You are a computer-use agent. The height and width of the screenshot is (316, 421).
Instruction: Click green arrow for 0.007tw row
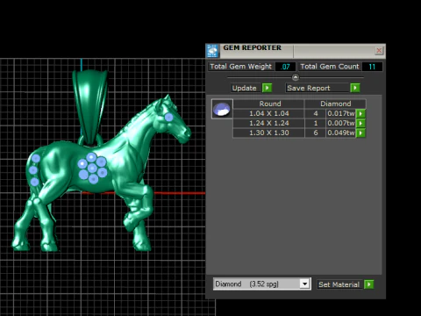point(360,123)
